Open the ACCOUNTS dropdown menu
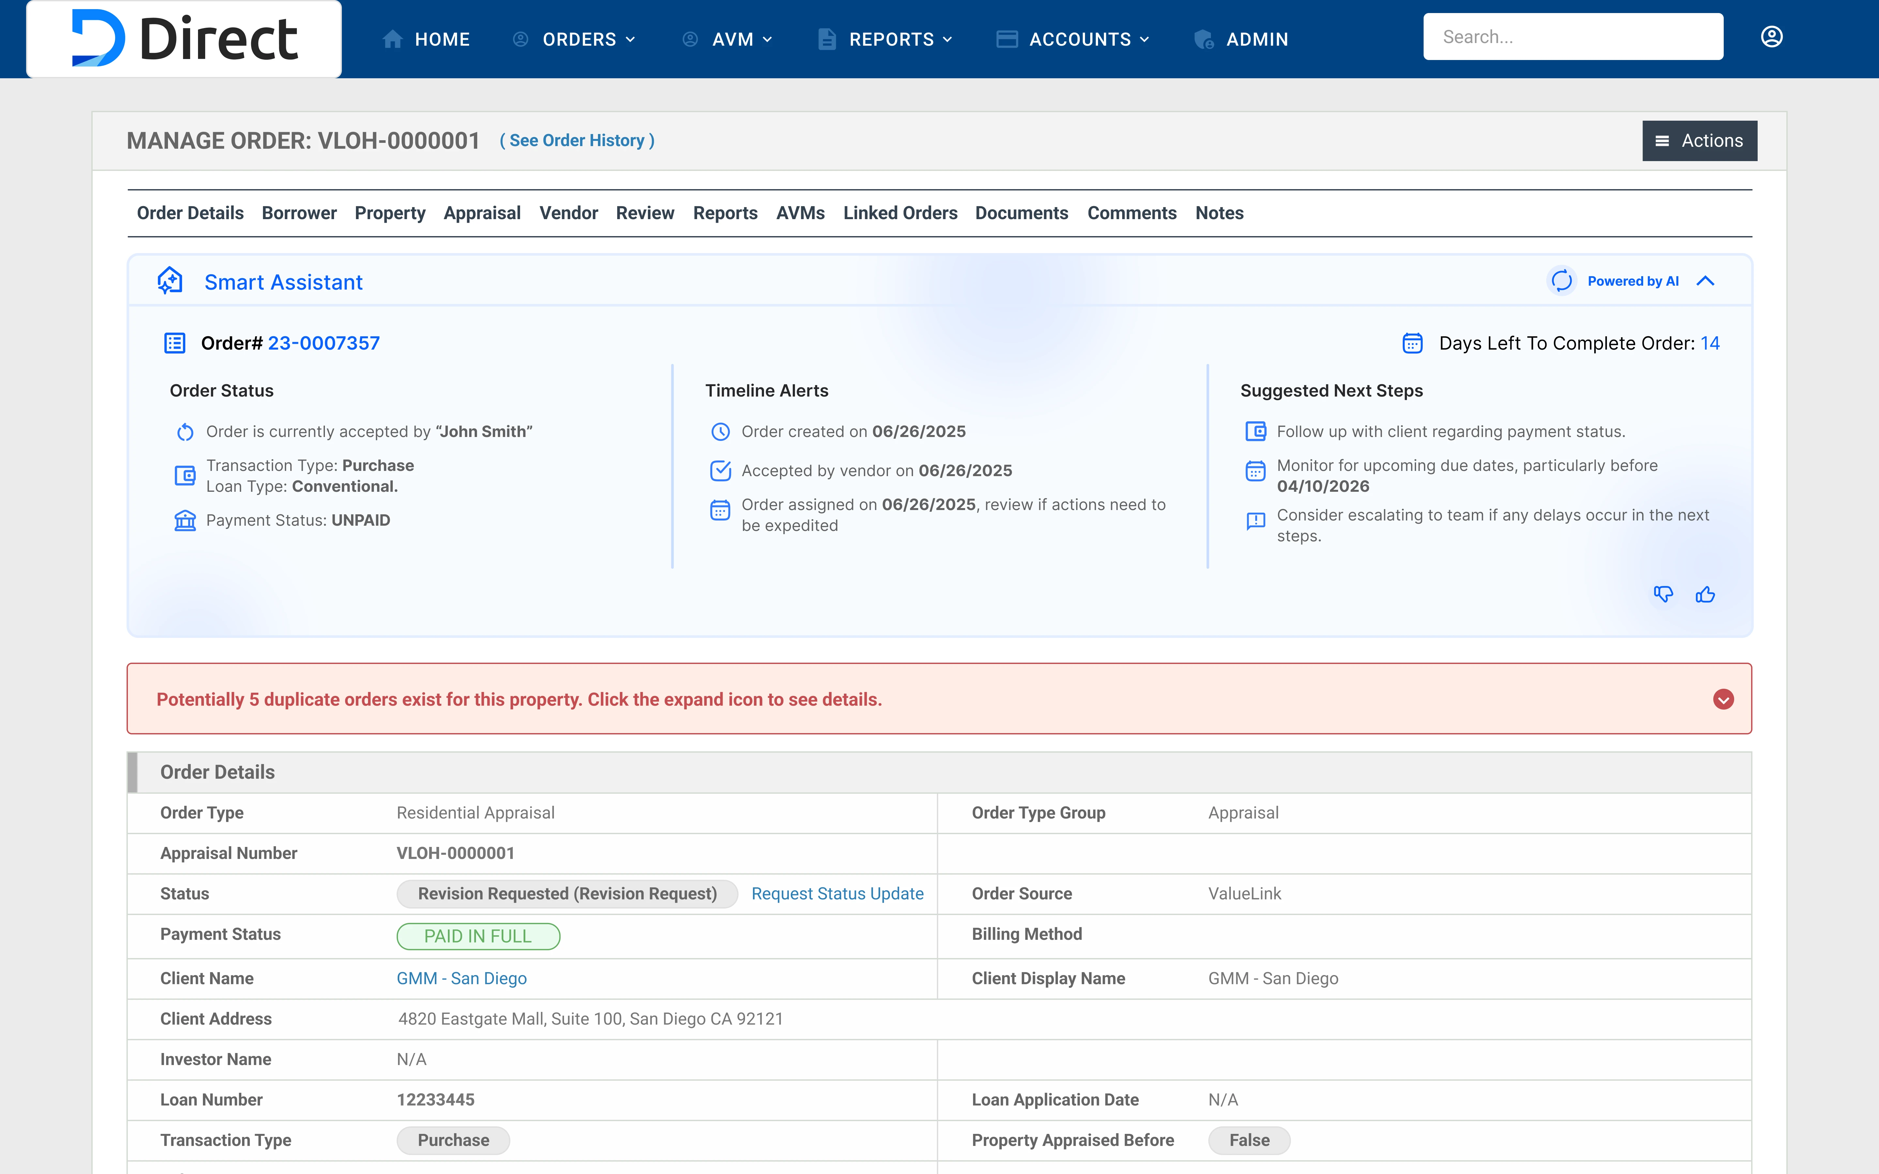Screen dimensions: 1879x1174 [1088, 39]
